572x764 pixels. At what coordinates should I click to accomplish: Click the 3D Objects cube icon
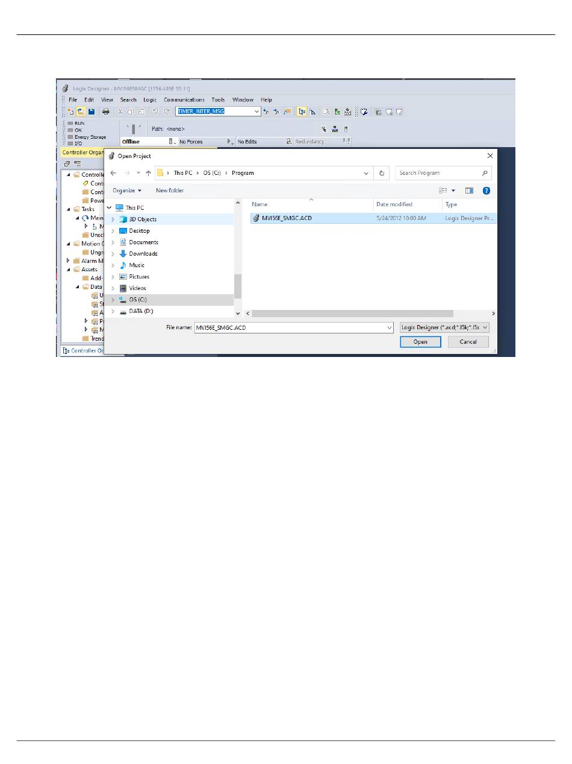(x=123, y=219)
